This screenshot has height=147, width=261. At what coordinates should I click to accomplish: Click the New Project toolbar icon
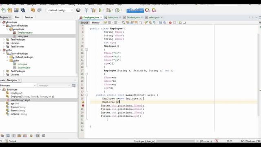coord(10,10)
